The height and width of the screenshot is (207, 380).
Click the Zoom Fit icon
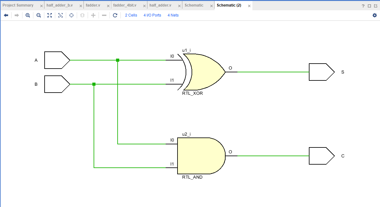point(50,15)
